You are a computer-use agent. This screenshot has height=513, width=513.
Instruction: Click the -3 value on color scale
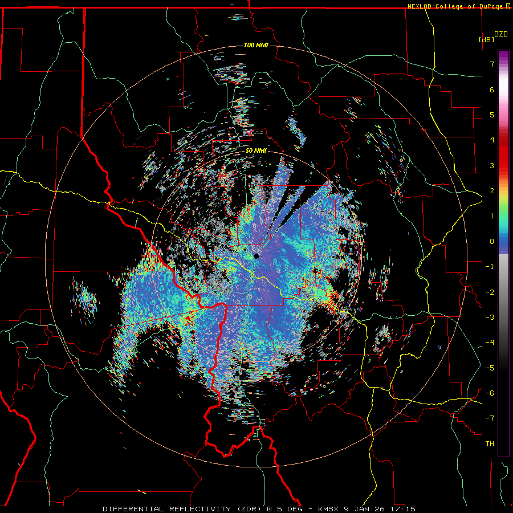point(490,317)
